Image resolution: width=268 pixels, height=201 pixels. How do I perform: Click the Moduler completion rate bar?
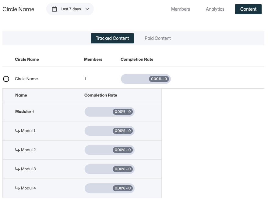(x=109, y=112)
